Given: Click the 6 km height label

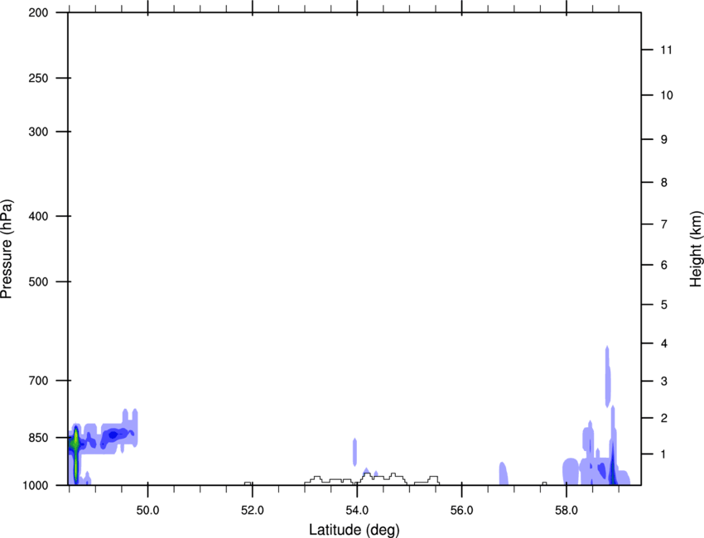Looking at the screenshot, I should click(664, 265).
